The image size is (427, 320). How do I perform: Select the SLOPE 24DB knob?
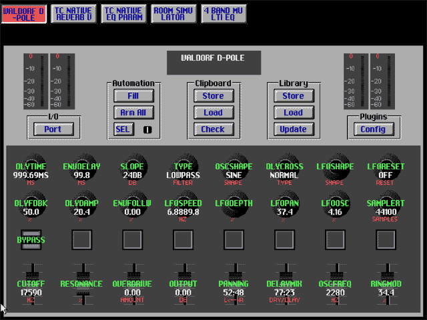[133, 167]
